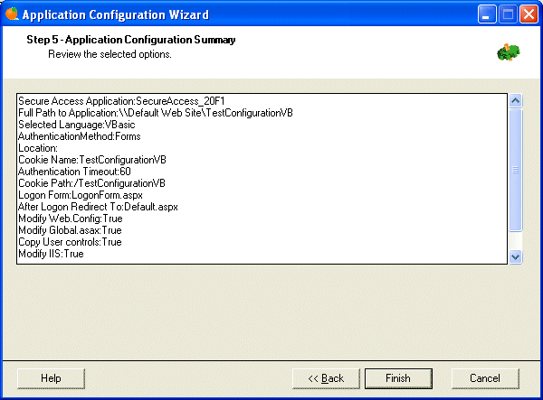Select the Secure Access Application line
This screenshot has width=543, height=400.
pyautogui.click(x=121, y=101)
